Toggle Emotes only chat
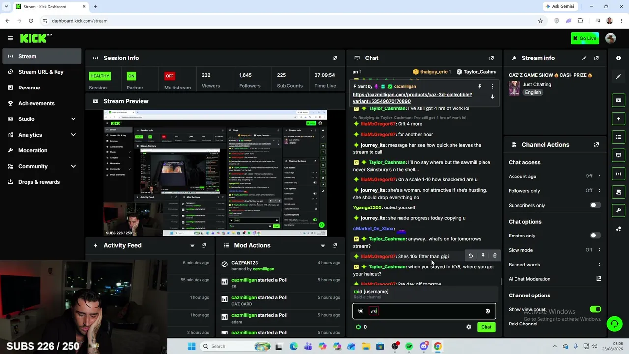This screenshot has height=354, width=629. 595,236
